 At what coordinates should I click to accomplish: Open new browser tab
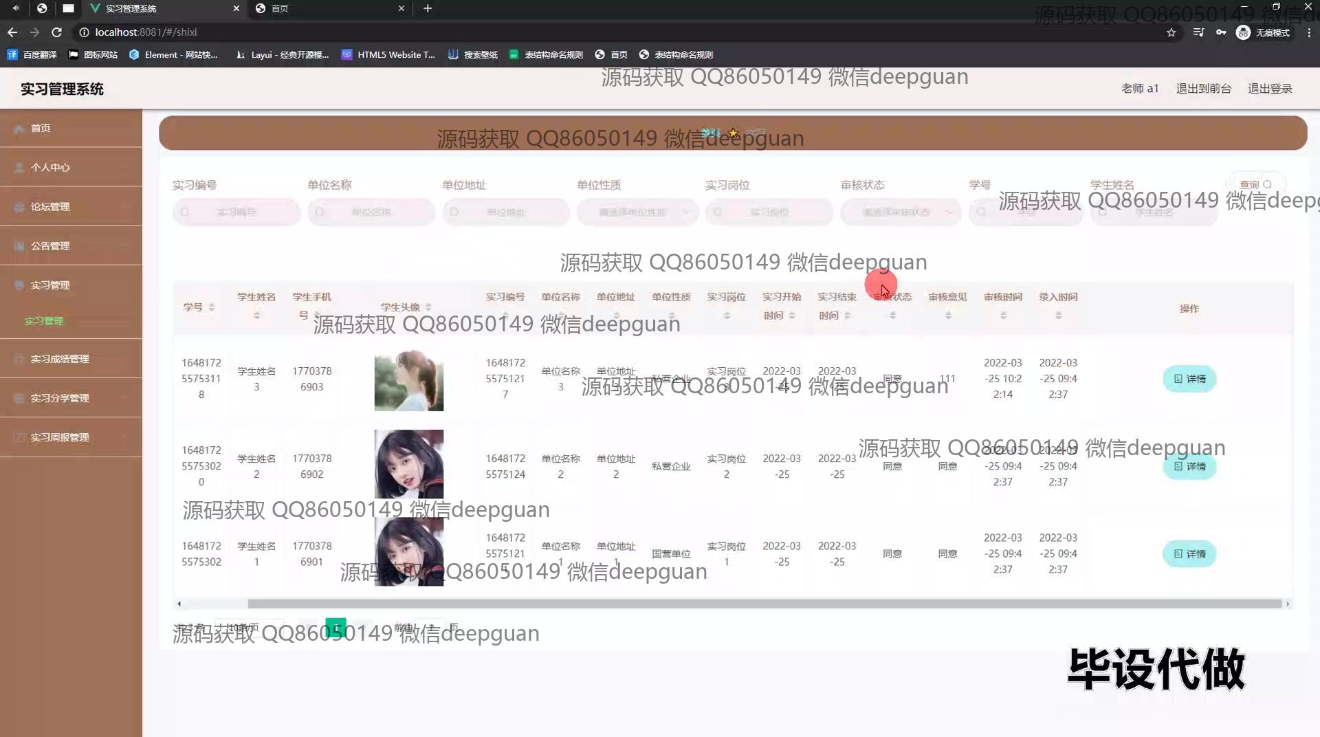tap(428, 8)
